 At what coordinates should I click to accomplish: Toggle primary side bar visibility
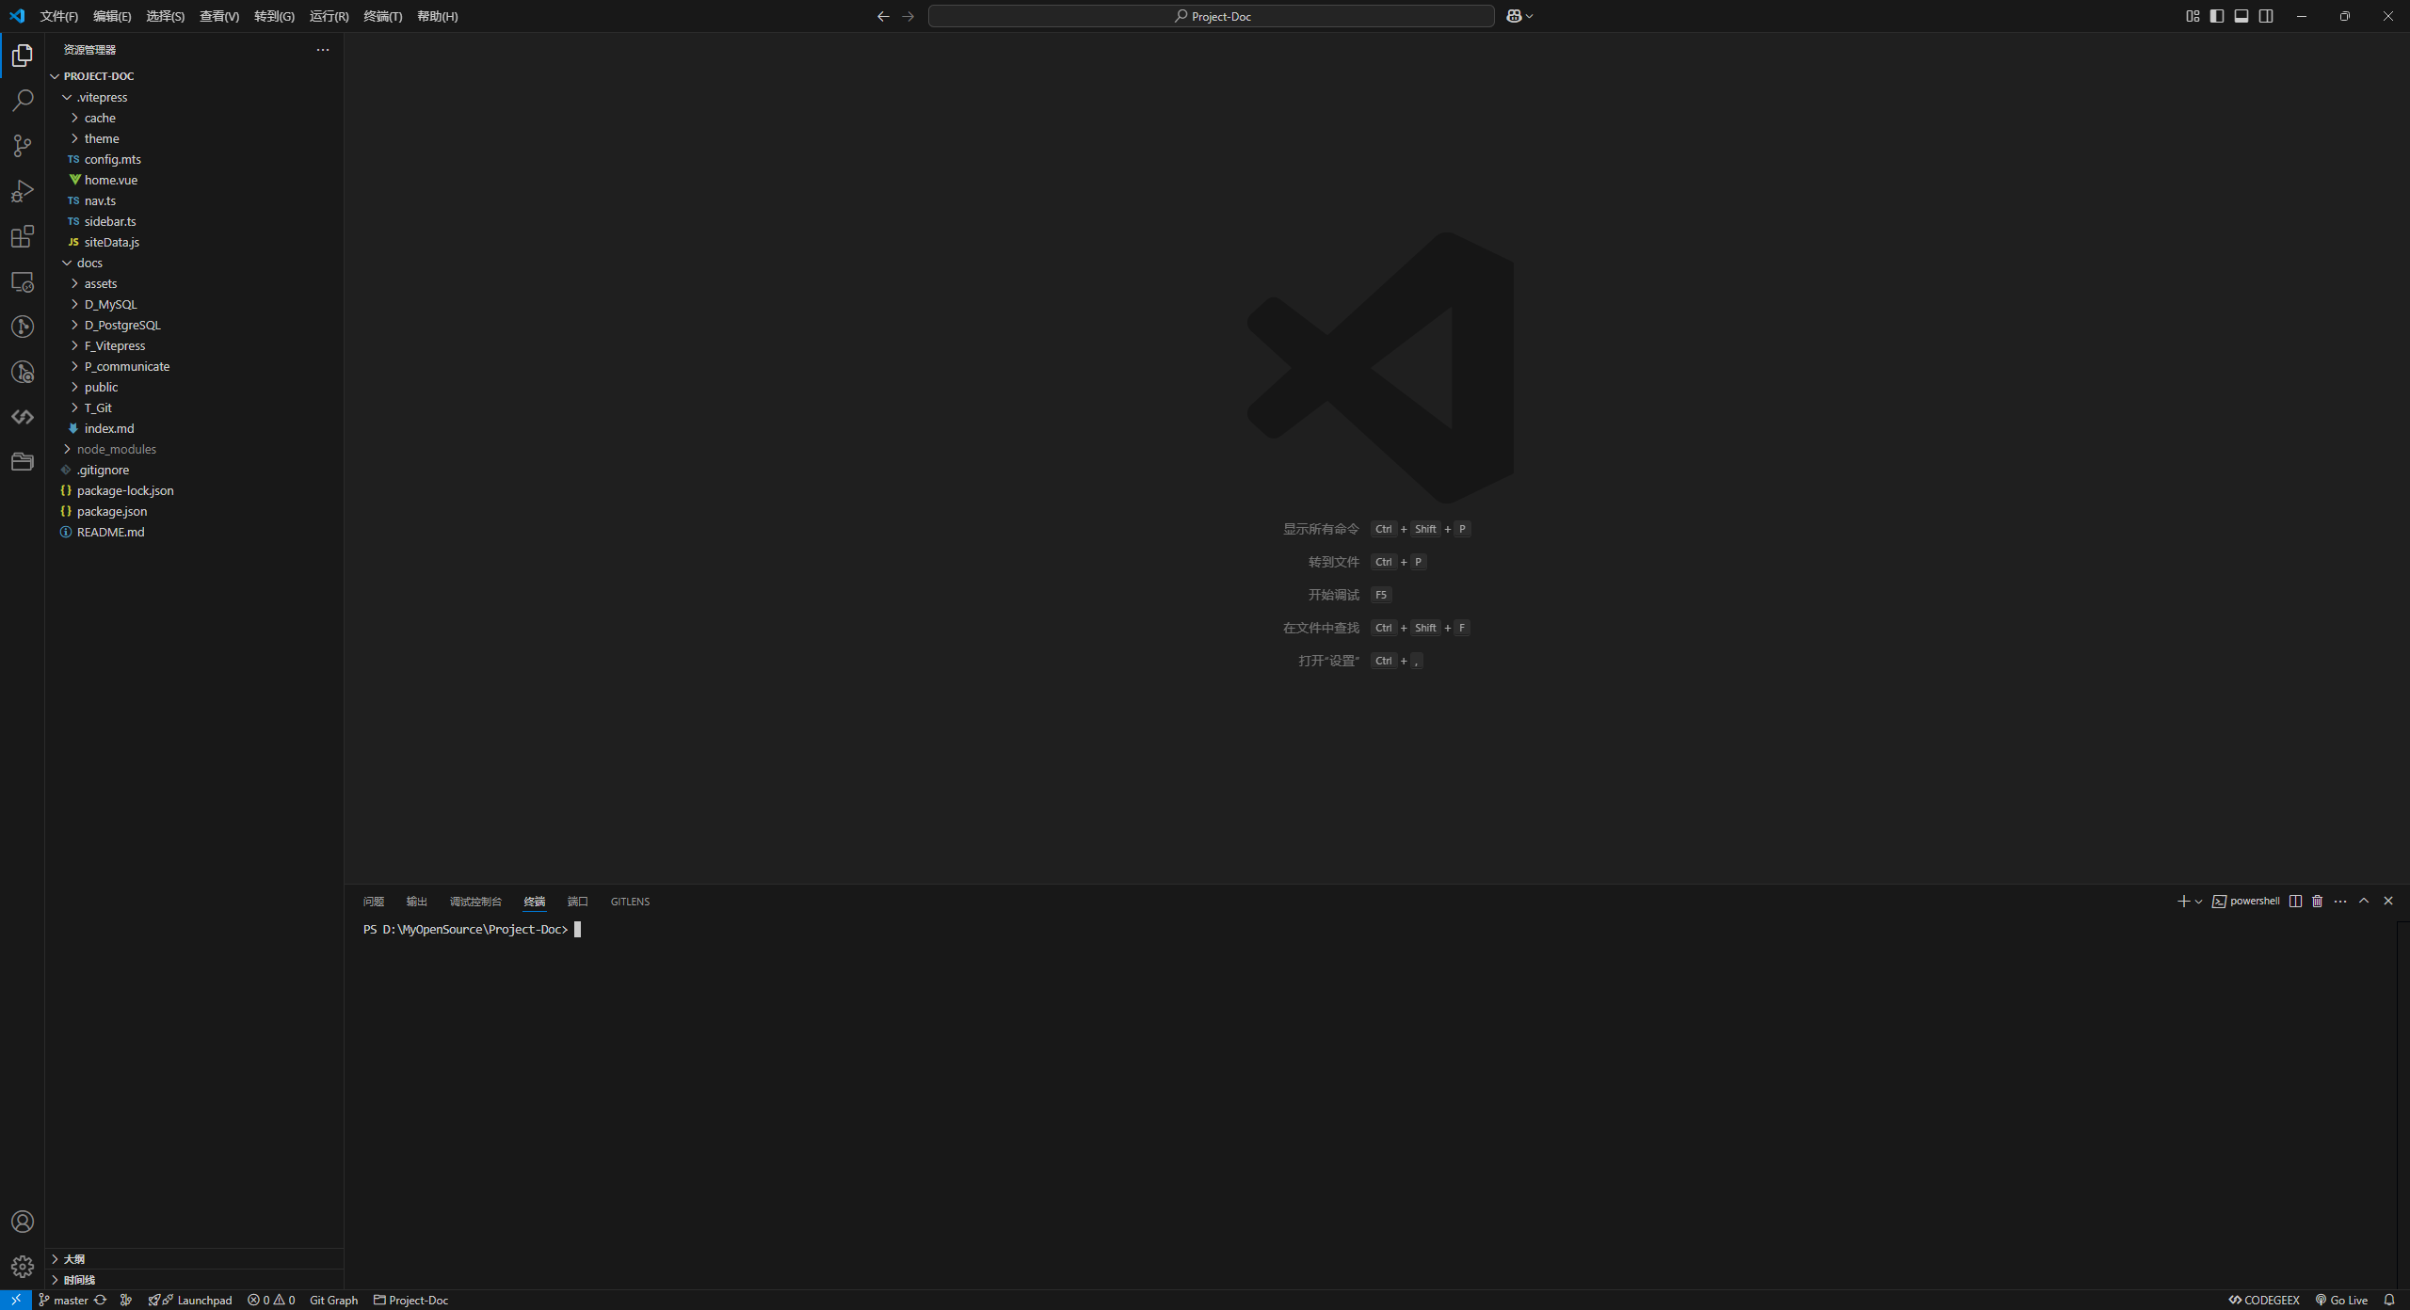coord(2217,16)
